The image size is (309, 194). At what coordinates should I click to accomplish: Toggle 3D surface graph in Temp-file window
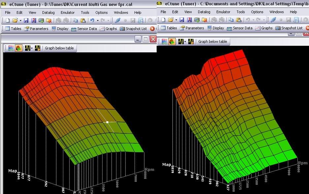(x=171, y=42)
